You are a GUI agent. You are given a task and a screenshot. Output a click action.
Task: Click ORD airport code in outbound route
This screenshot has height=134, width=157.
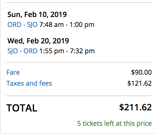tap(15, 24)
